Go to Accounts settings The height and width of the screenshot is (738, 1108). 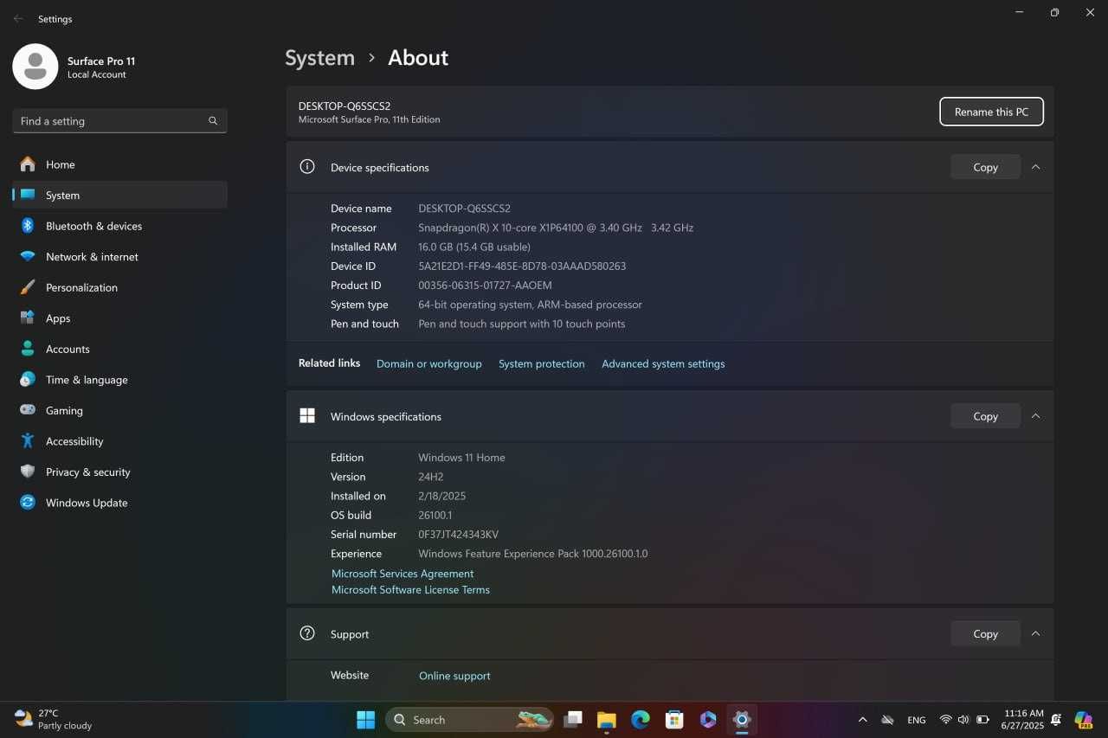[119, 349]
